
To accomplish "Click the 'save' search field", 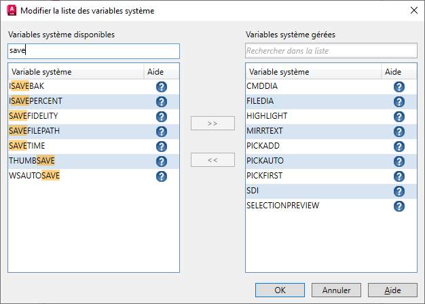I will [94, 51].
